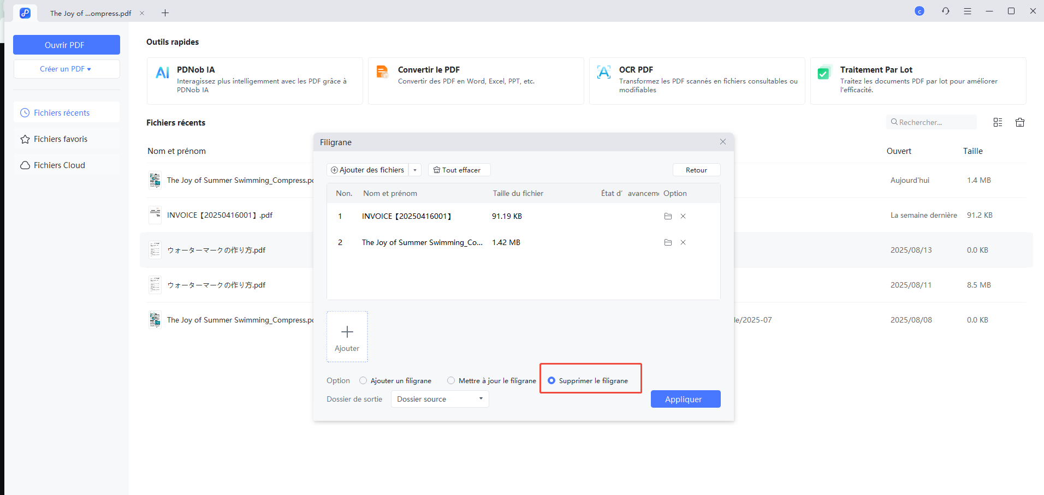Remove The Joy of Summer Swimming from list
Viewport: 1044px width, 495px height.
click(x=683, y=242)
